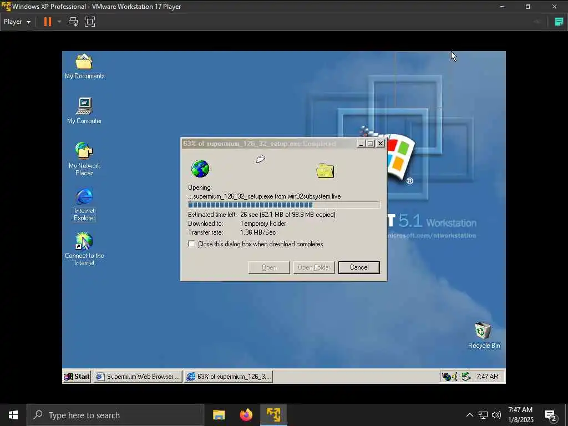The width and height of the screenshot is (568, 426).
Task: Enter full screen mode in VMware toolbar
Action: pos(90,22)
